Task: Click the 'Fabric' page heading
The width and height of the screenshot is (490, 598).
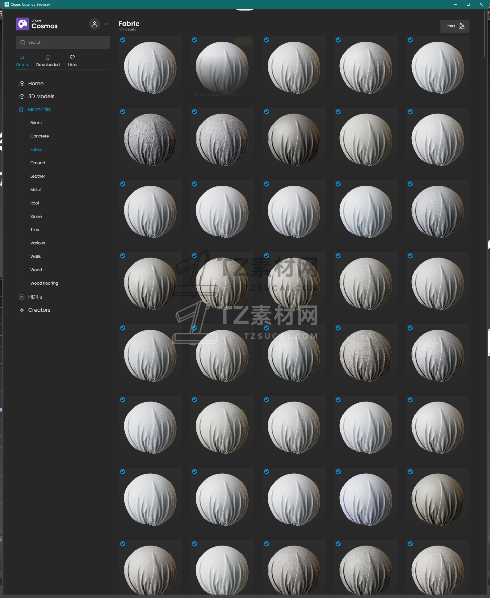Action: [x=129, y=24]
